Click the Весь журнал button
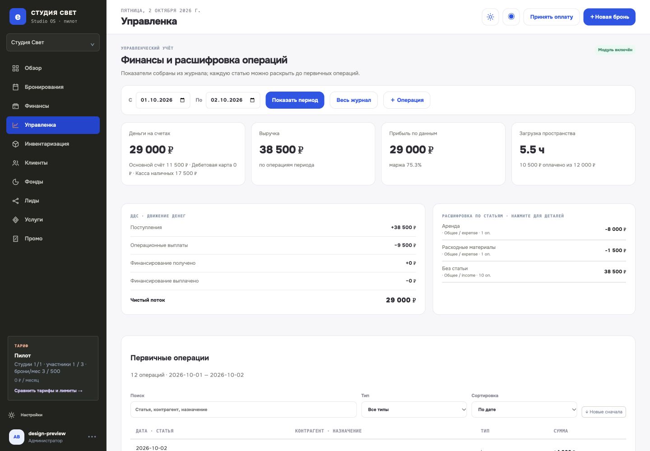650x451 pixels. pyautogui.click(x=353, y=100)
